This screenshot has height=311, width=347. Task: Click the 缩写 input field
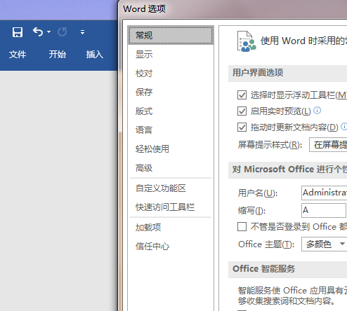point(324,210)
